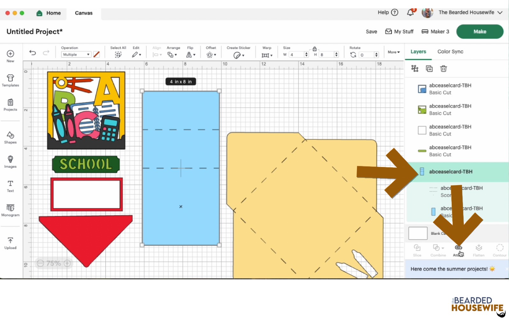This screenshot has height=323, width=509.
Task: Toggle the size aspect ratio lock
Action: click(x=315, y=49)
